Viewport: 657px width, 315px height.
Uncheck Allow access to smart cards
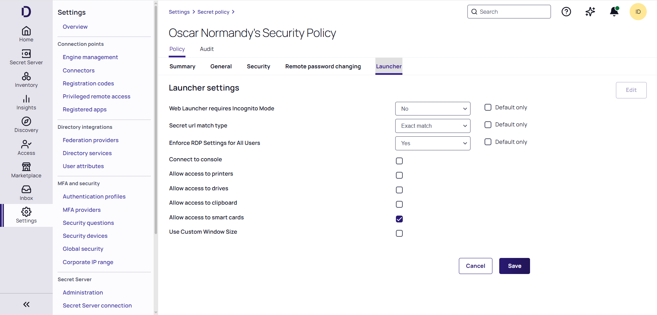(399, 219)
